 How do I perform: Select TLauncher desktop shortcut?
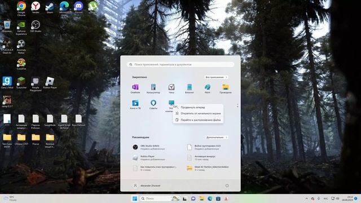click(21, 83)
